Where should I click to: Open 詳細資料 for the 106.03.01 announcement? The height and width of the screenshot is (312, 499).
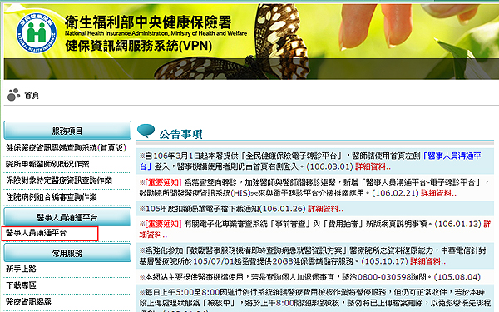pyautogui.click(x=373, y=166)
